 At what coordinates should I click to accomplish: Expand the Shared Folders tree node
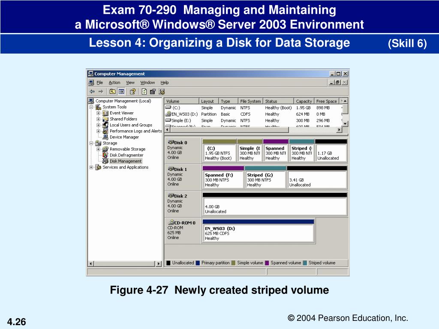tap(98, 119)
